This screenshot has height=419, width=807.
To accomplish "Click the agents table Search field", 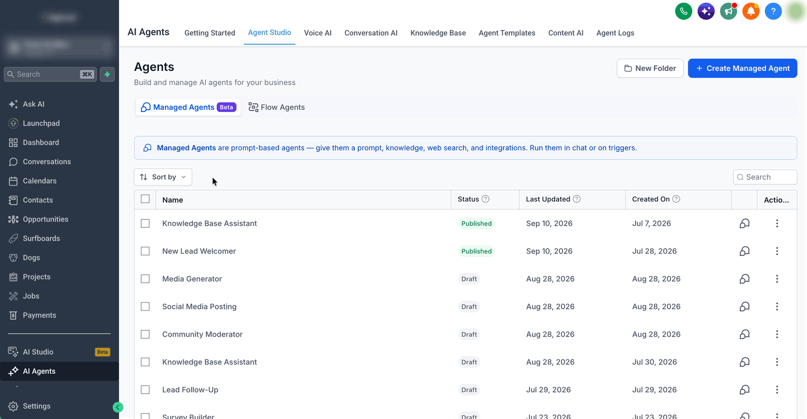I will pos(765,177).
